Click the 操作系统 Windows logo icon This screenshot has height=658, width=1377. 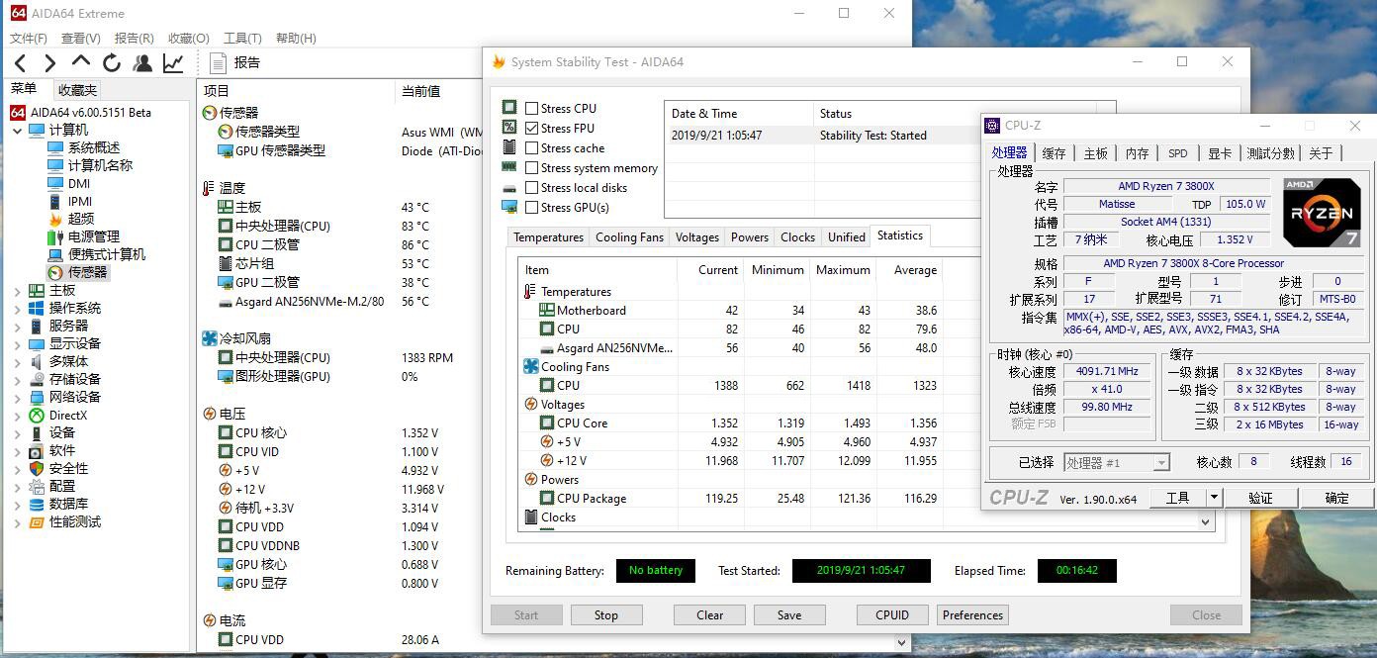(x=37, y=309)
